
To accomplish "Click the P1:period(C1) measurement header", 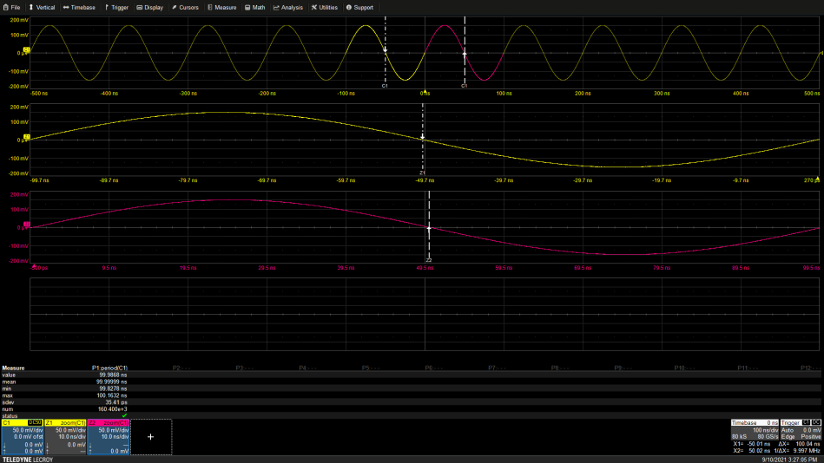I will (109, 368).
